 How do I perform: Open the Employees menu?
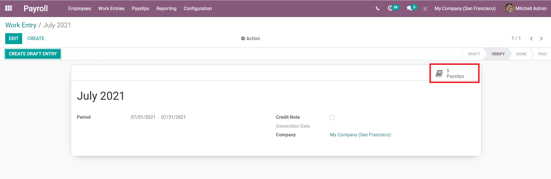[79, 9]
